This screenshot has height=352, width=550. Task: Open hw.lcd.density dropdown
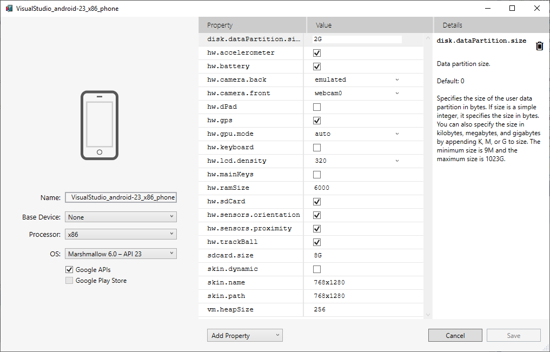click(357, 161)
